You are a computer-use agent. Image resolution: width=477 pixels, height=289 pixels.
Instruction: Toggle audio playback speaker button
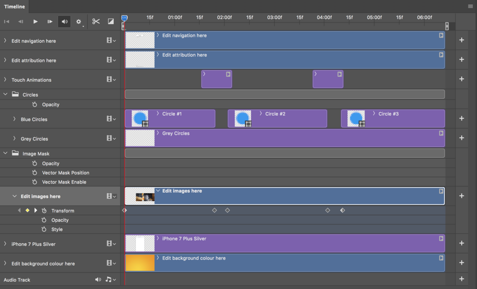click(x=65, y=21)
